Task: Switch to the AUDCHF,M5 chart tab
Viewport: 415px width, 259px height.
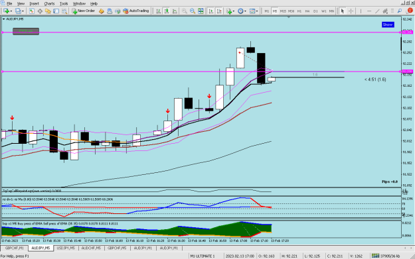Action: coord(91,248)
